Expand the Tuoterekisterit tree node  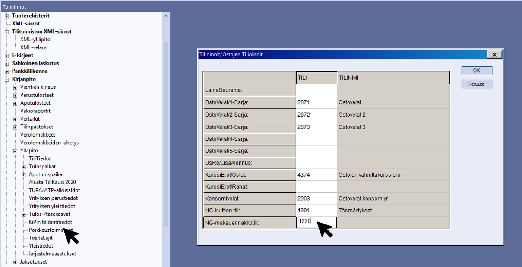click(7, 16)
